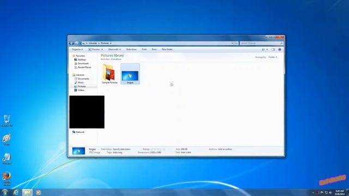Viewport: 349px width, 196px height.
Task: Click the Windows Explorer taskbar button
Action: click(x=27, y=192)
